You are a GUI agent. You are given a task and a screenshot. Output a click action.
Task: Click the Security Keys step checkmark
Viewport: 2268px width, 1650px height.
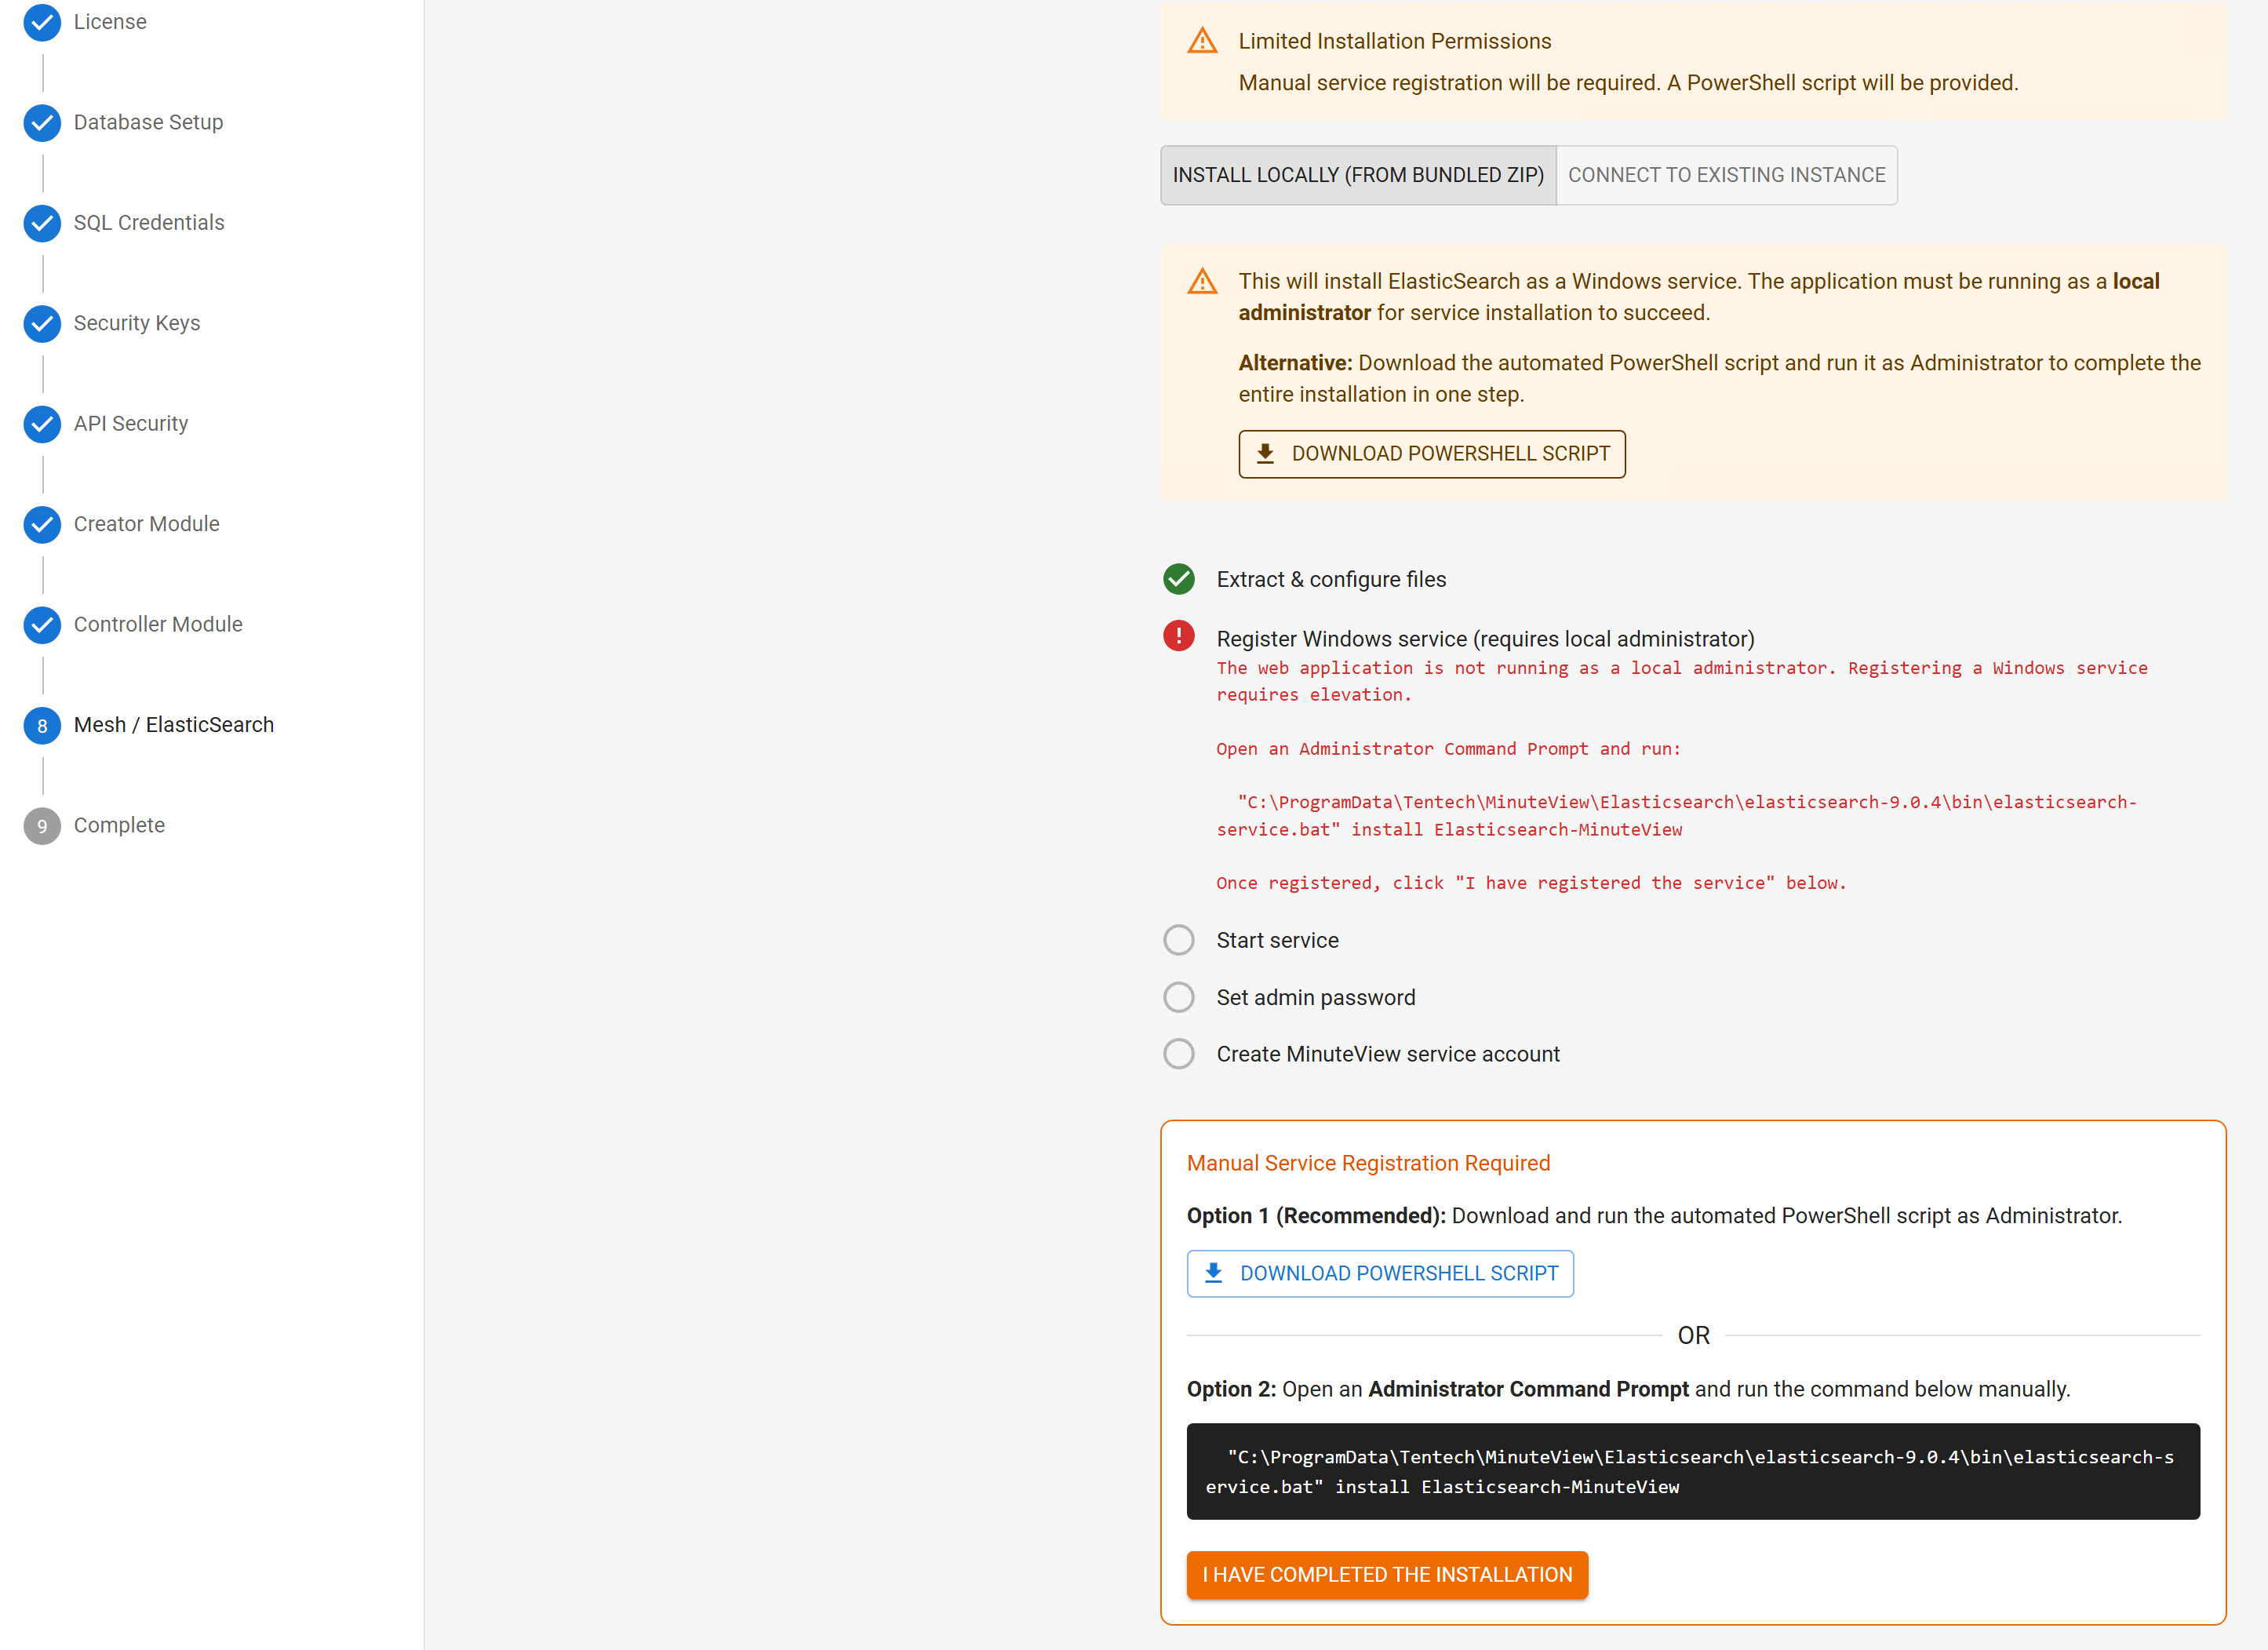[42, 323]
